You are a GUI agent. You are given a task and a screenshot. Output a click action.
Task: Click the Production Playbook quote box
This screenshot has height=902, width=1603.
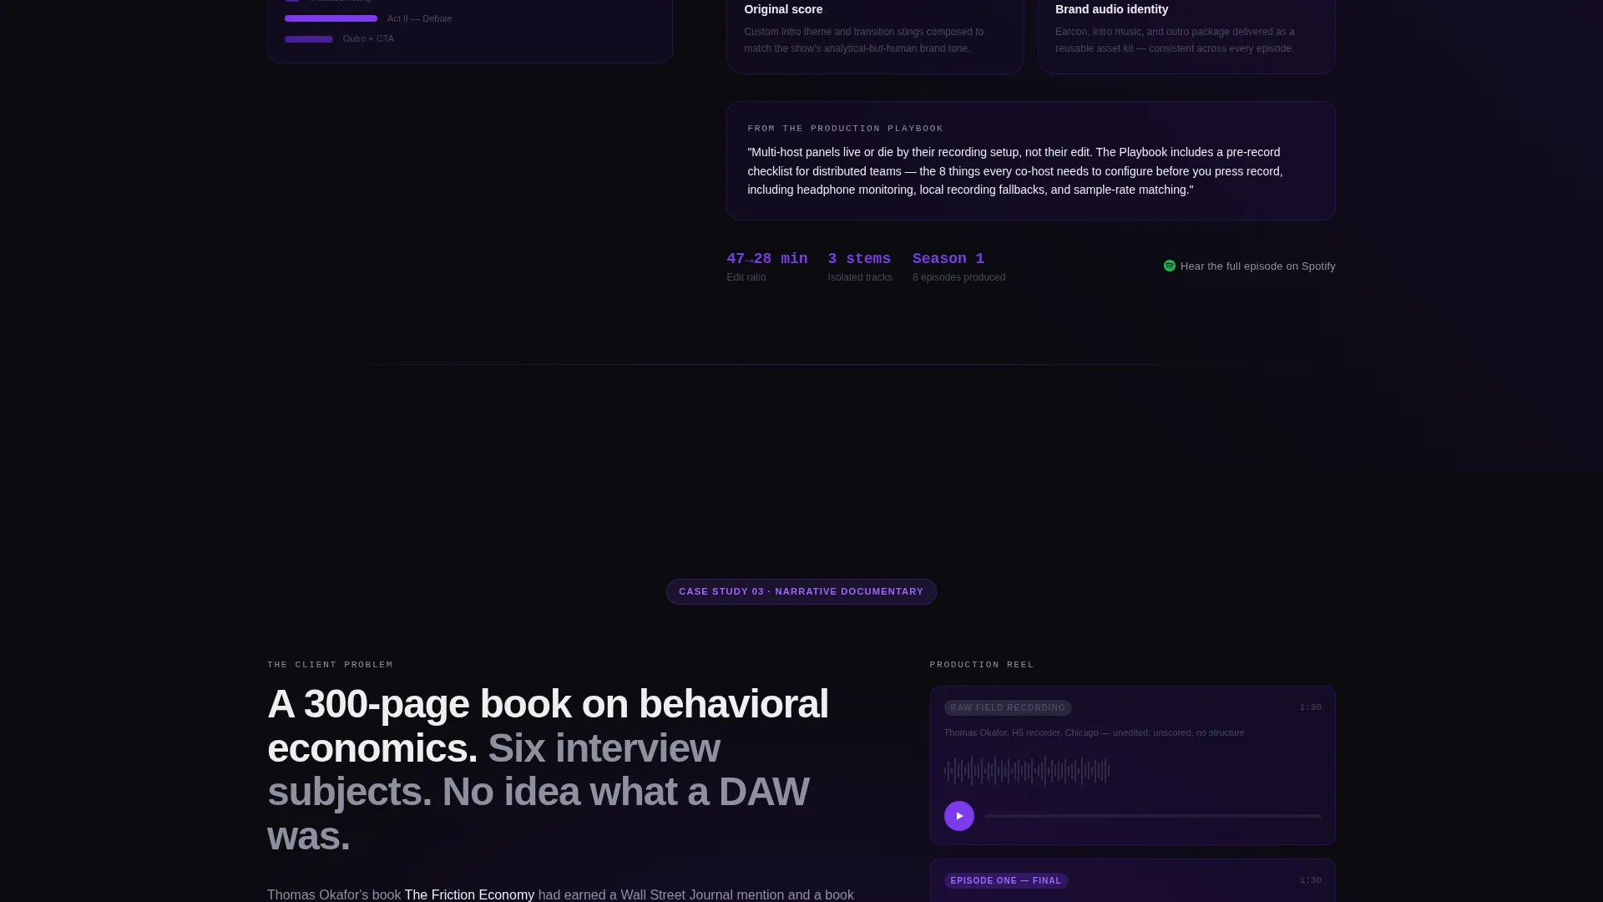(1030, 161)
